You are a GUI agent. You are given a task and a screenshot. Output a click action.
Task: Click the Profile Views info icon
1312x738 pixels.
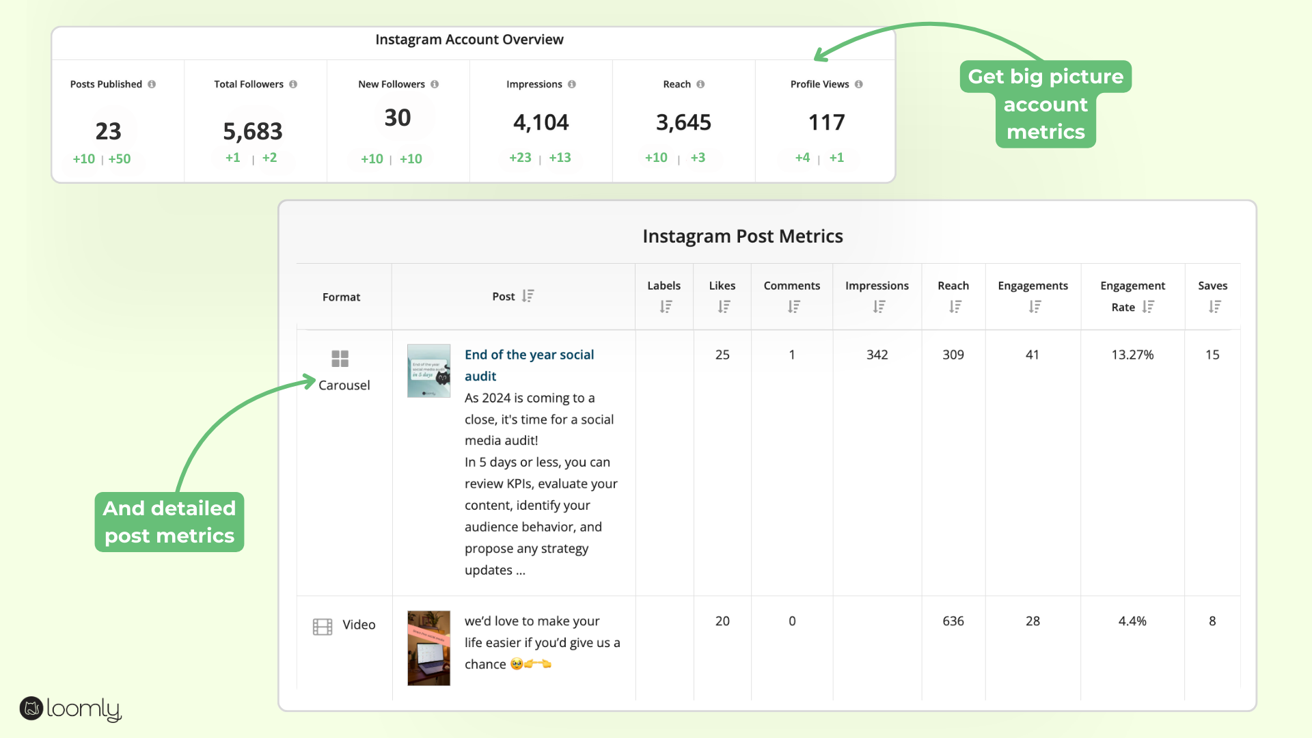click(x=858, y=84)
